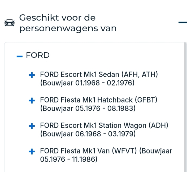
Task: Expand FORD Fiesta Mk1 Van plus icon
Action: pyautogui.click(x=32, y=152)
